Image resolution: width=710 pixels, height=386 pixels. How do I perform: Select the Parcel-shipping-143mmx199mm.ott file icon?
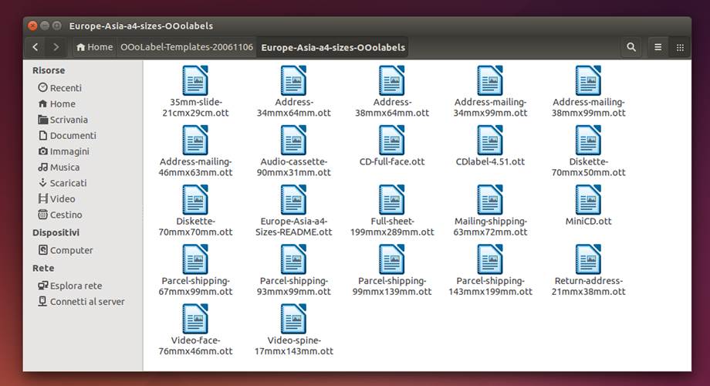pos(490,259)
